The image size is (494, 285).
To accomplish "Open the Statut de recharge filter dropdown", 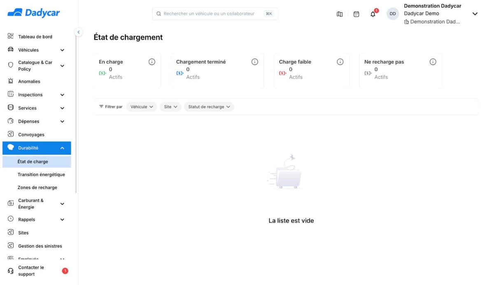I will (209, 107).
